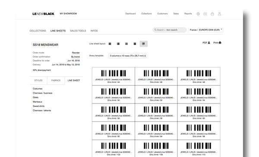Open Sales in the top navigation

(x=176, y=14)
